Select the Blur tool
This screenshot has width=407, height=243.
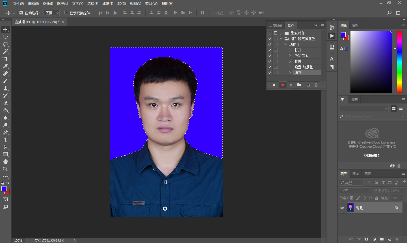pos(5,118)
